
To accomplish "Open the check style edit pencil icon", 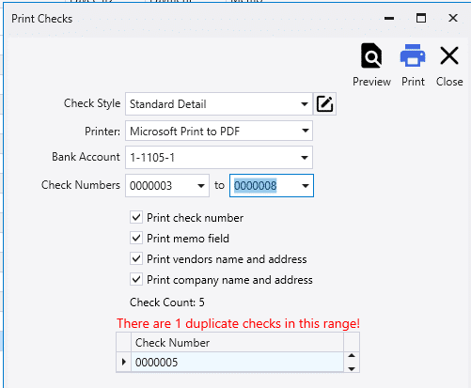I will 324,104.
